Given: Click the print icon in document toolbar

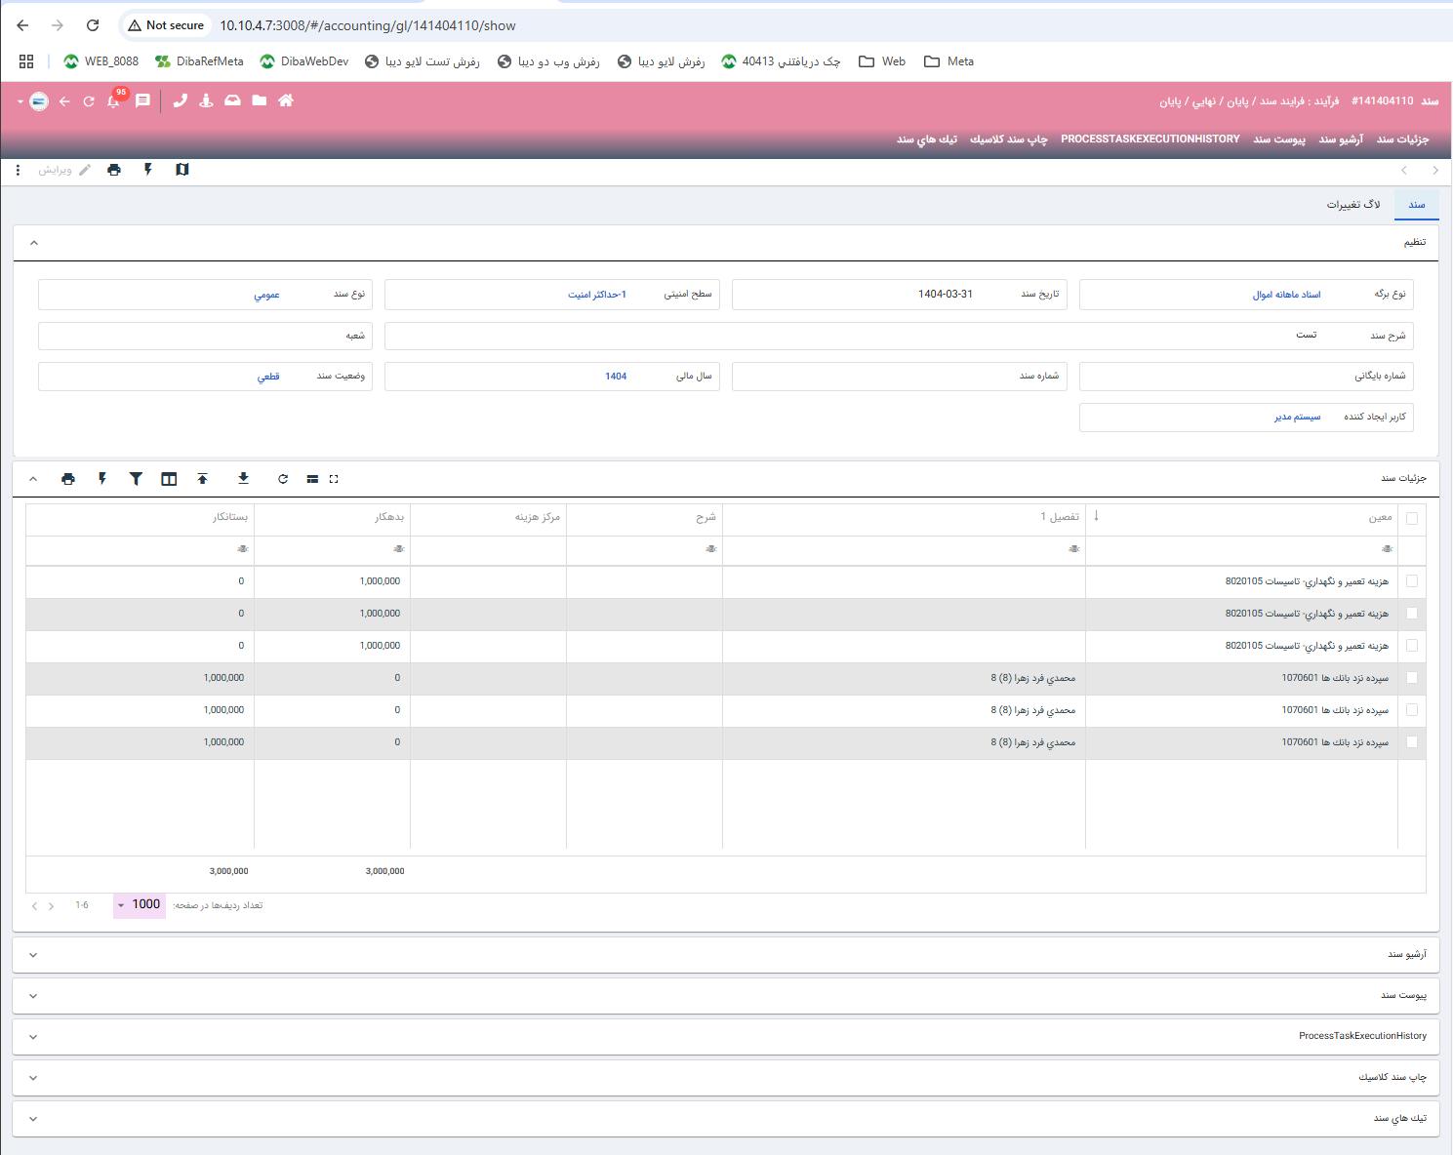Looking at the screenshot, I should (x=114, y=170).
